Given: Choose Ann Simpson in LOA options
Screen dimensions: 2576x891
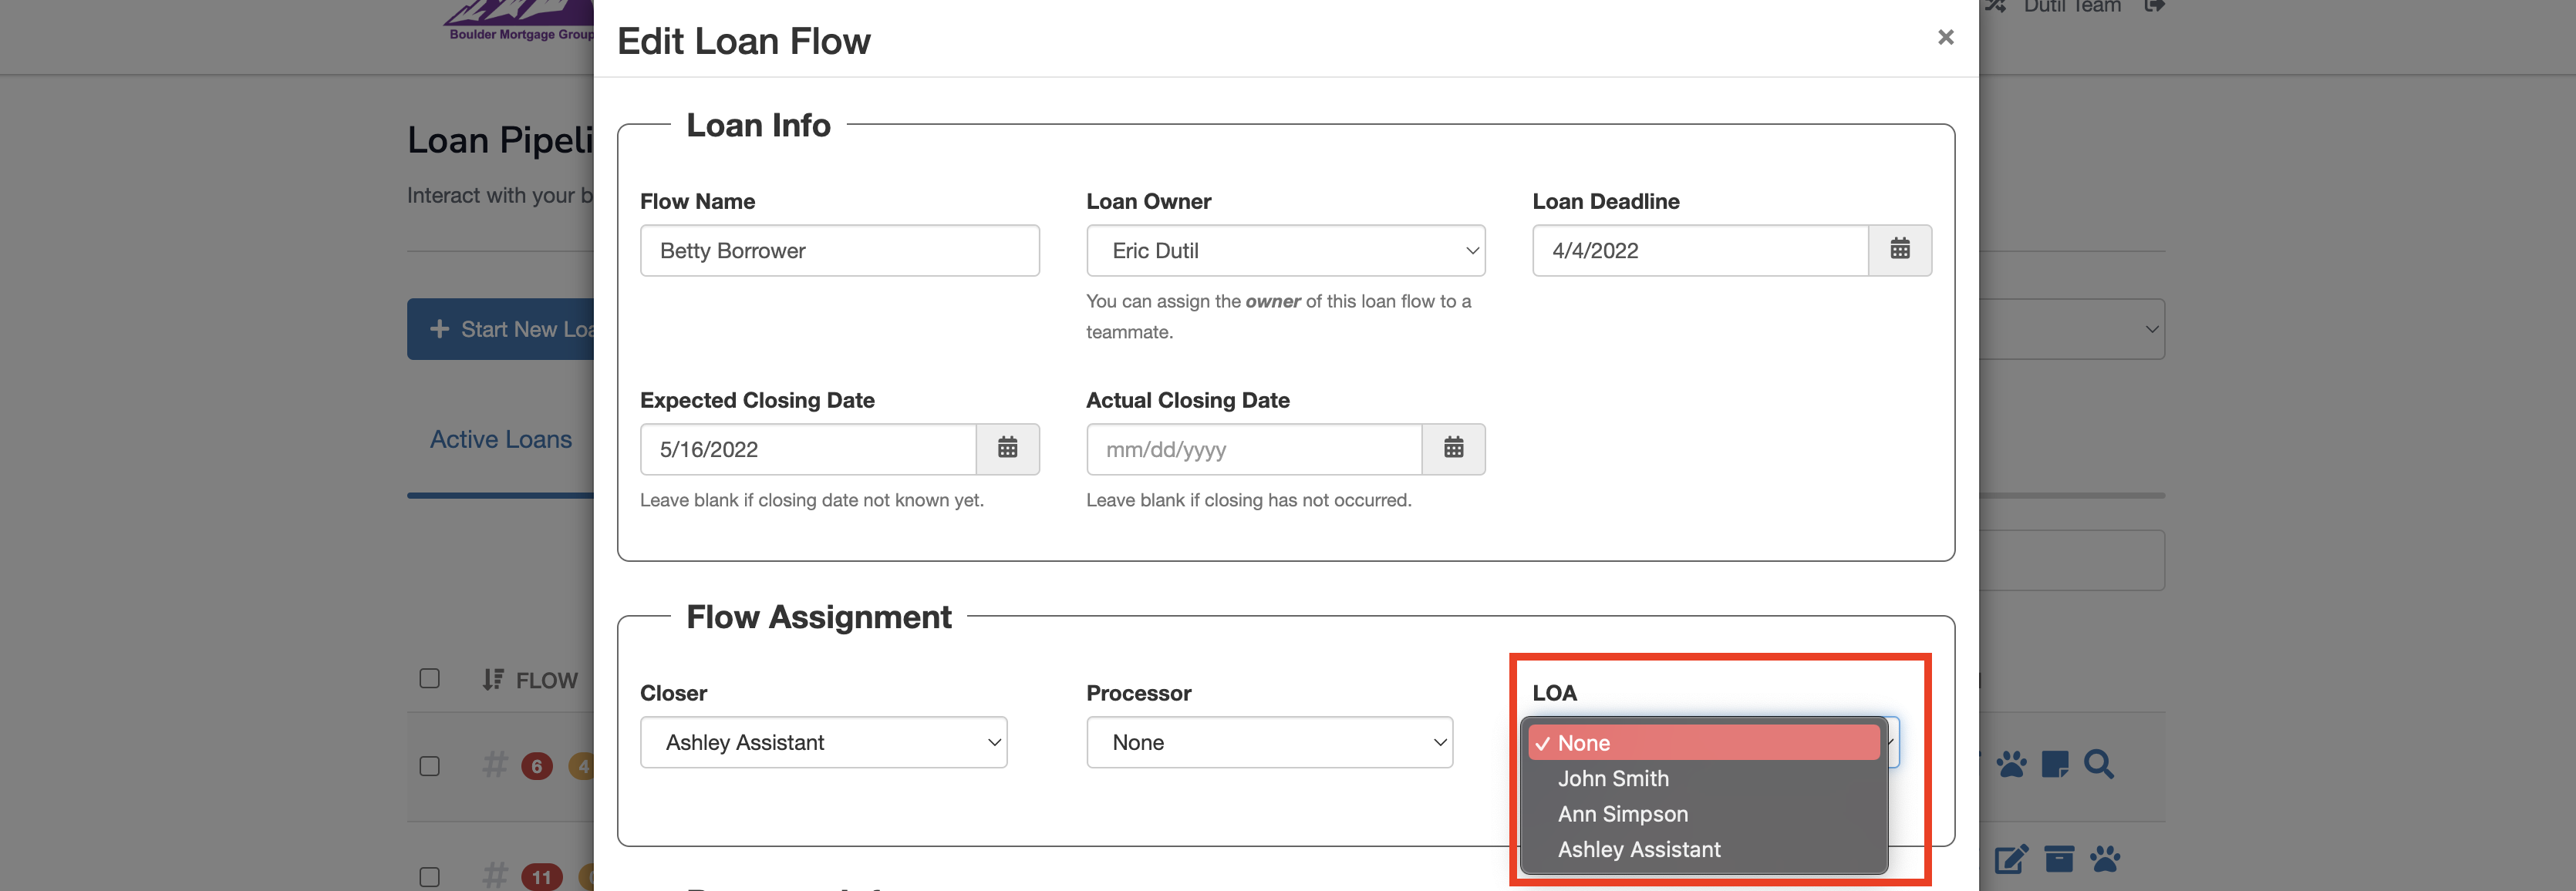Looking at the screenshot, I should coord(1622,814).
